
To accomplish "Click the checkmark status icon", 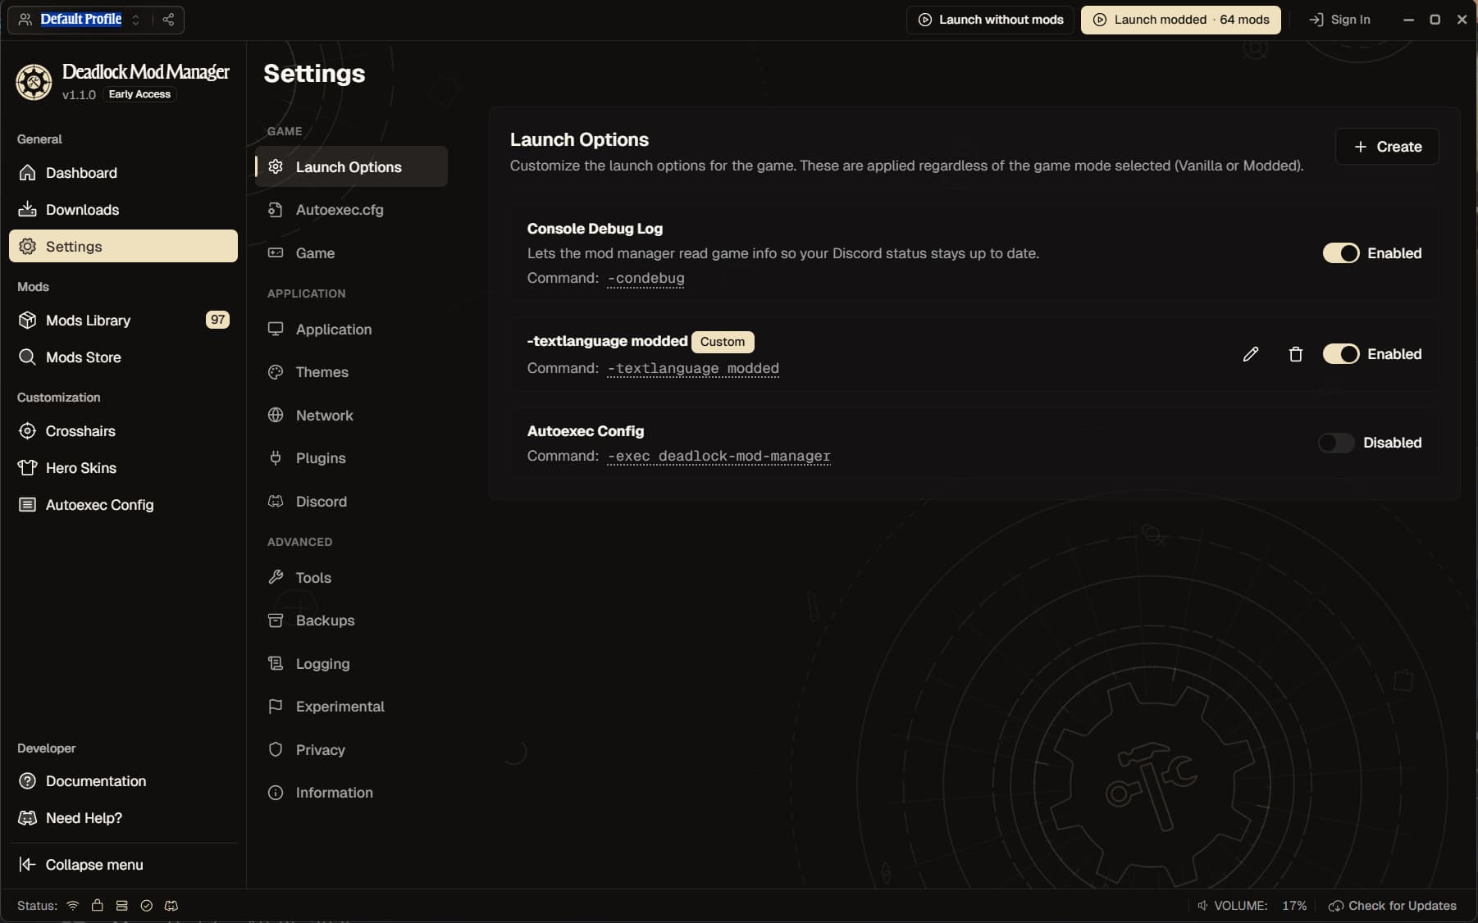I will pyautogui.click(x=147, y=906).
